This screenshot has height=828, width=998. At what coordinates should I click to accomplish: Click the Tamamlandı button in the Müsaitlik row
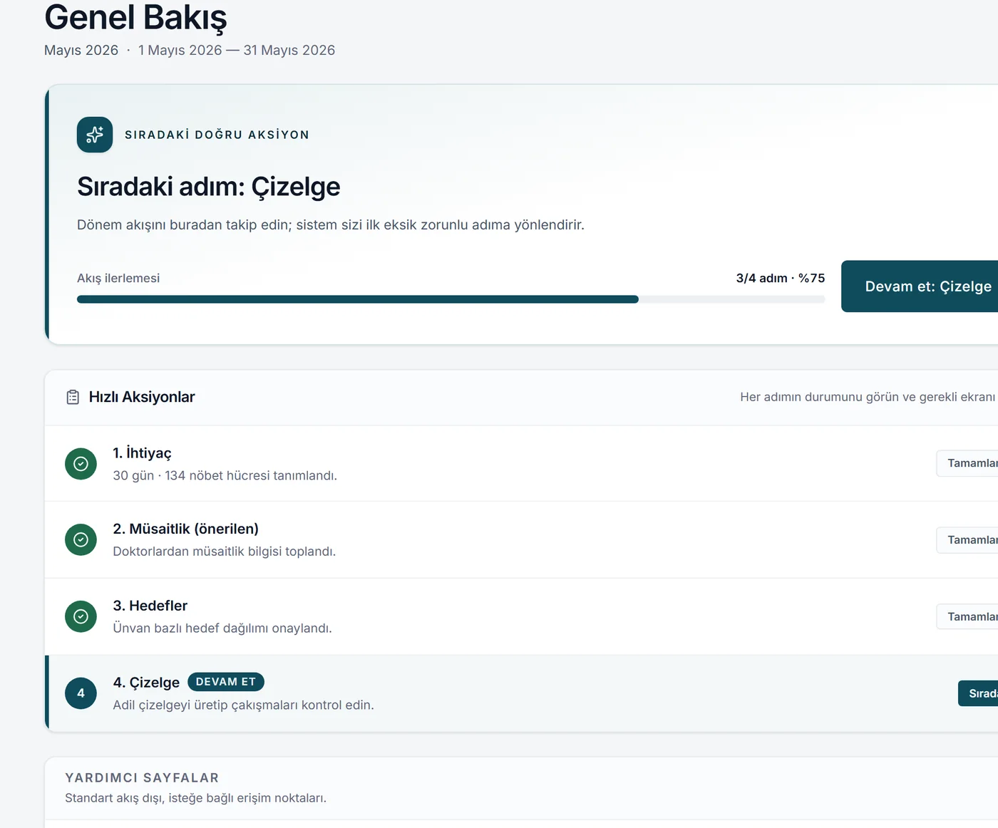(967, 540)
